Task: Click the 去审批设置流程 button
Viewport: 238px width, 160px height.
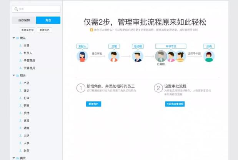Action: point(175,104)
